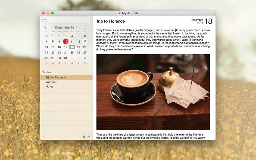The height and width of the screenshot is (160, 256).
Task: Open the list options menu icon
Action: coord(89,136)
